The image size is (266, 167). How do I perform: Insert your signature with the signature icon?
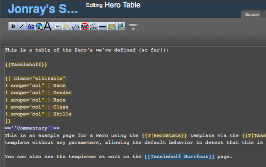pos(94,26)
